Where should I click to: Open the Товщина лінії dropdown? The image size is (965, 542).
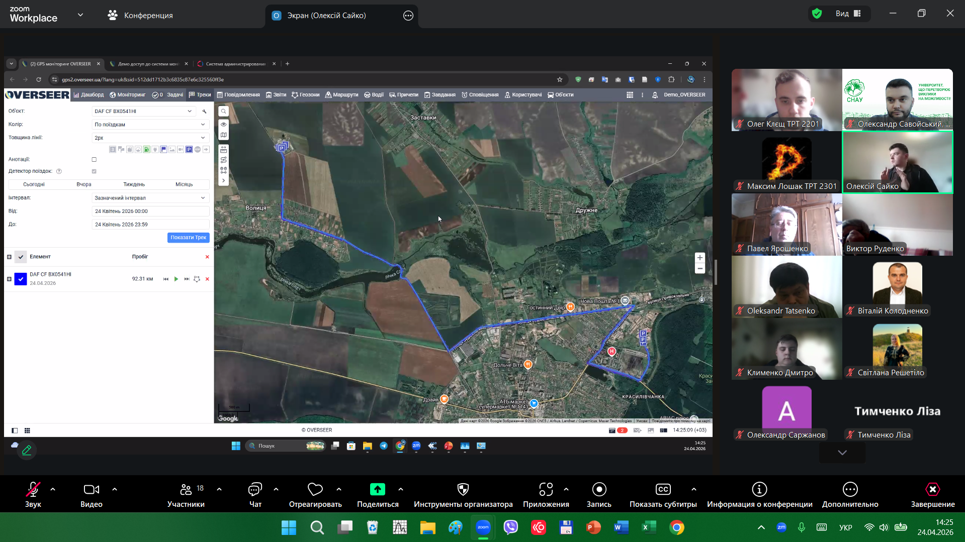pyautogui.click(x=150, y=138)
